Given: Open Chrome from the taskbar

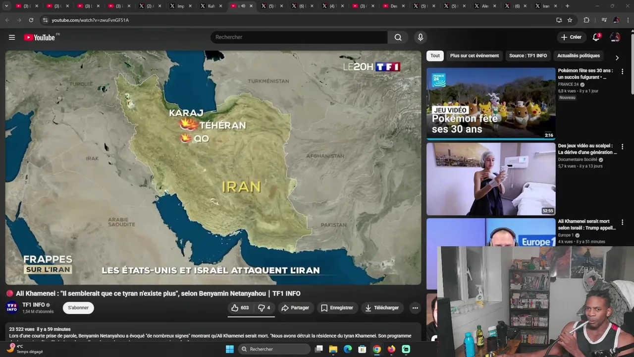Looking at the screenshot, I should point(377,349).
